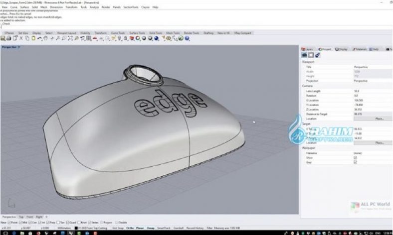This screenshot has width=393, height=235.
Task: Switch to the Top viewport tab
Action: point(21,217)
